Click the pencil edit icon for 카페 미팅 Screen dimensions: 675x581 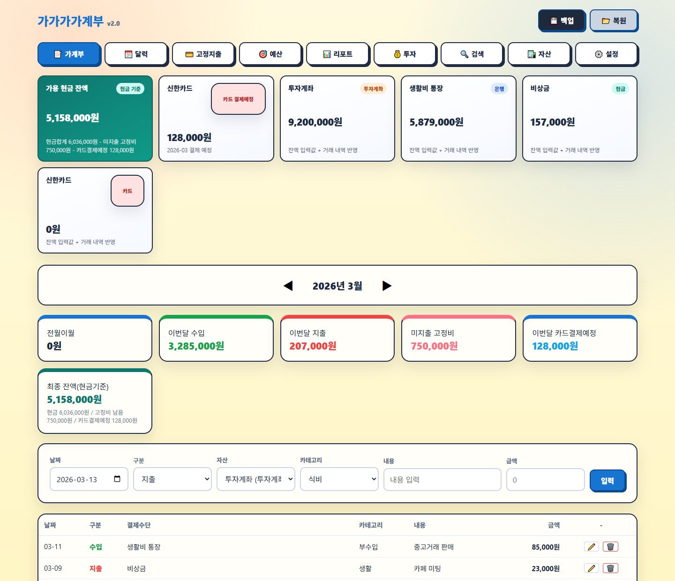pyautogui.click(x=591, y=568)
